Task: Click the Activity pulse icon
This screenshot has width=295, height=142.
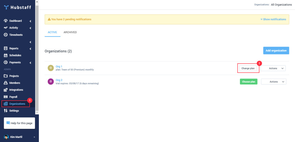Action: [x=6, y=28]
